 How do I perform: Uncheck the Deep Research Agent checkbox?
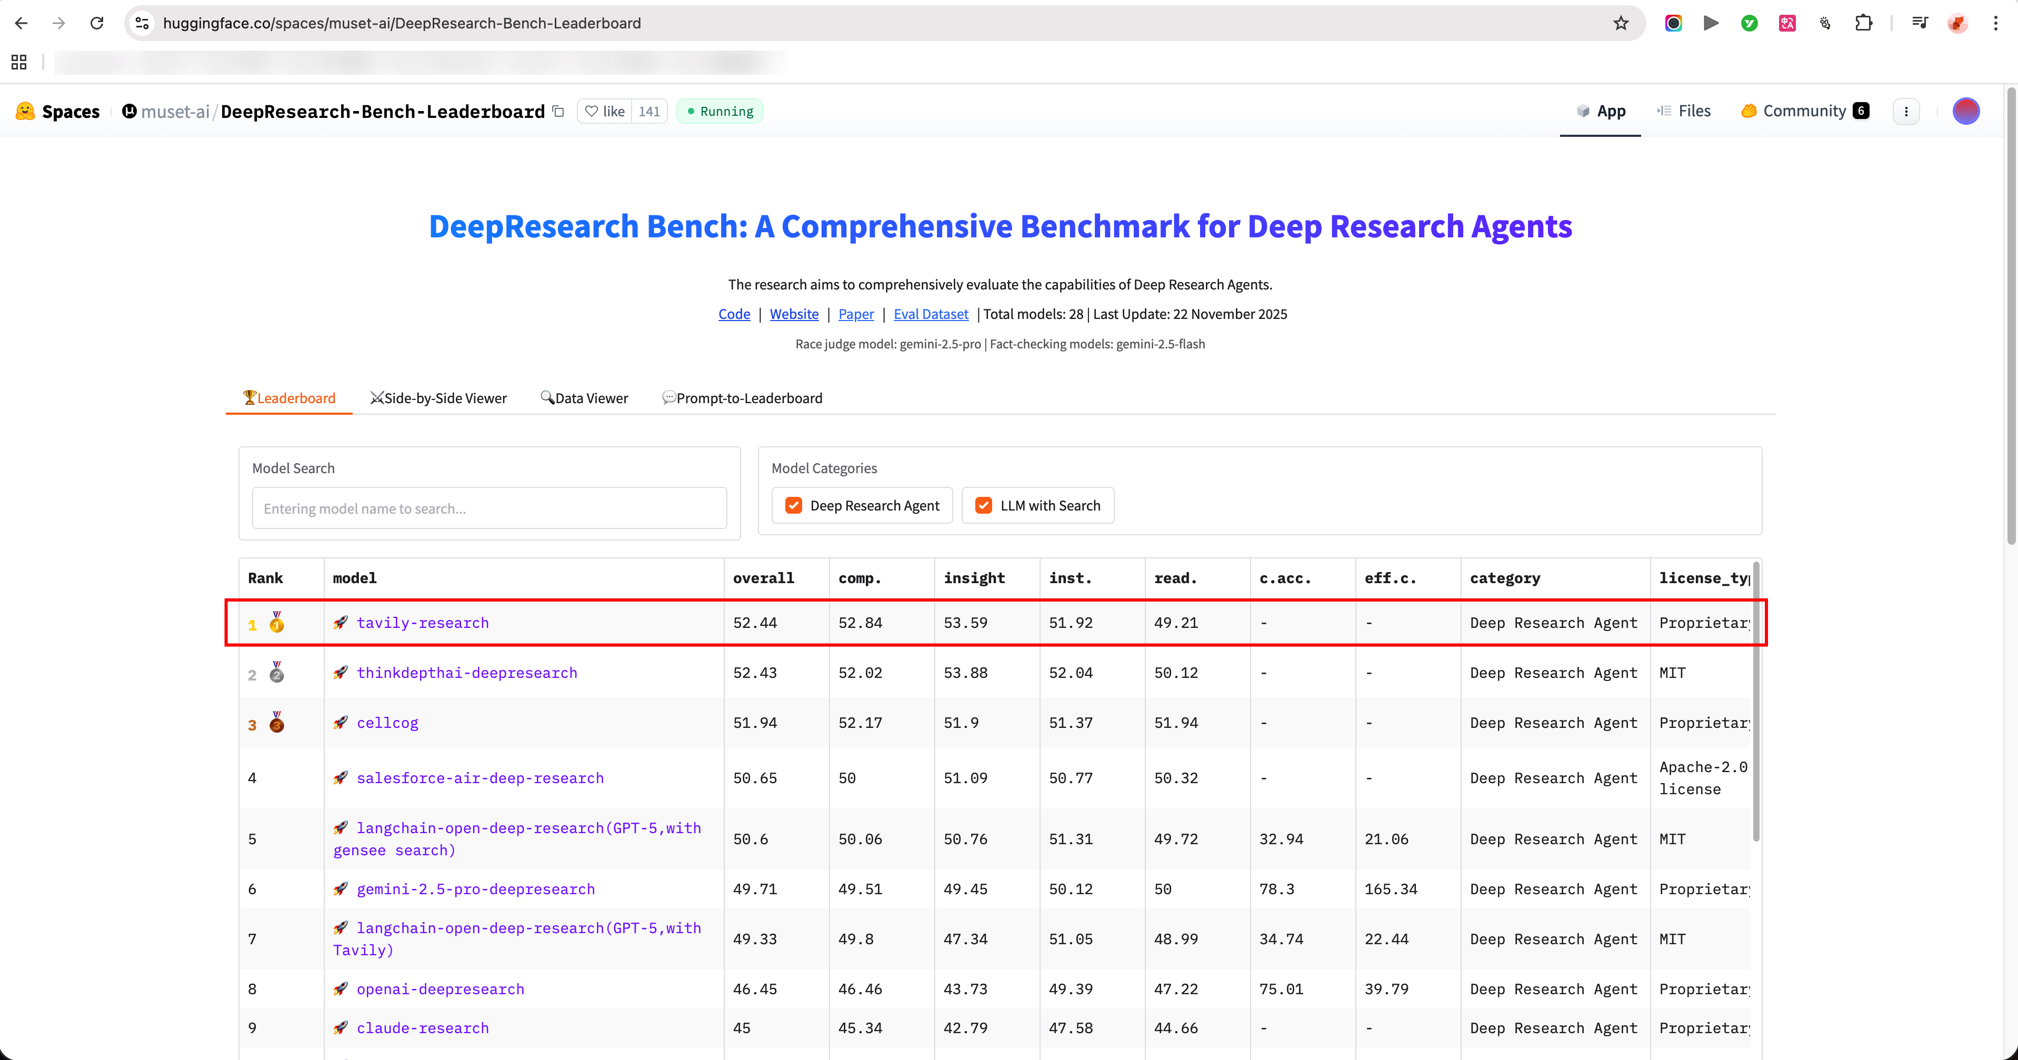tap(794, 505)
